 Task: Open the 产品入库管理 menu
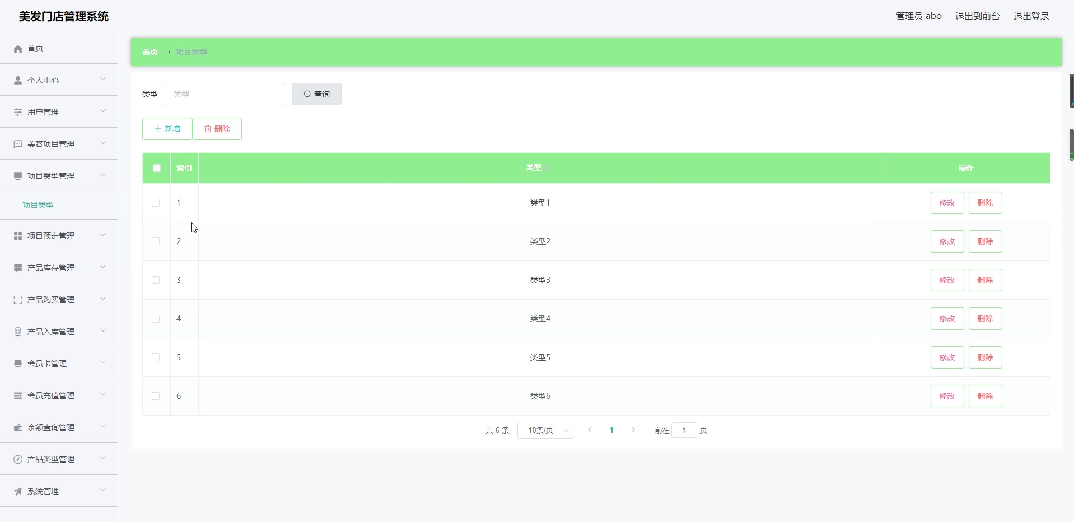point(59,332)
